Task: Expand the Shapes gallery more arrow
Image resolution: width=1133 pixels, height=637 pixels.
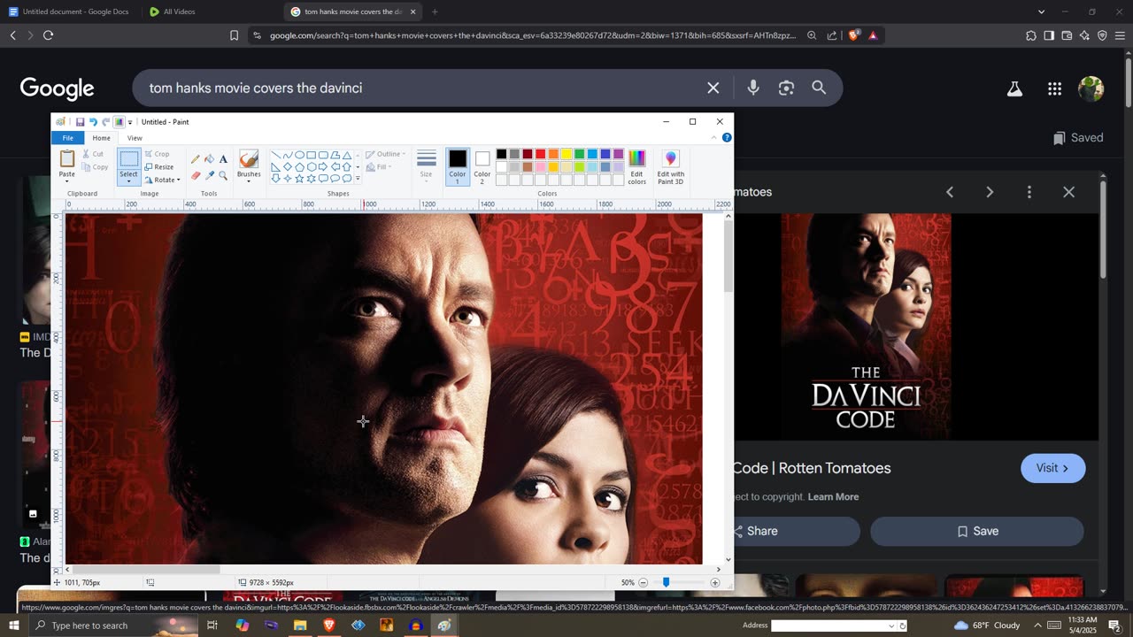Action: [x=358, y=178]
